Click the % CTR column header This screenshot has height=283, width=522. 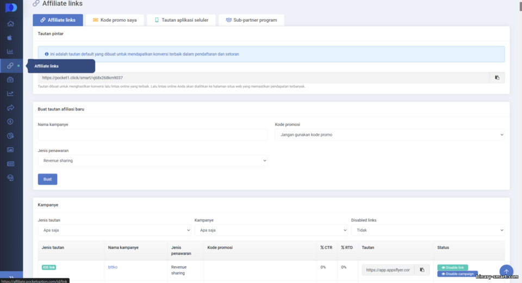coord(326,248)
